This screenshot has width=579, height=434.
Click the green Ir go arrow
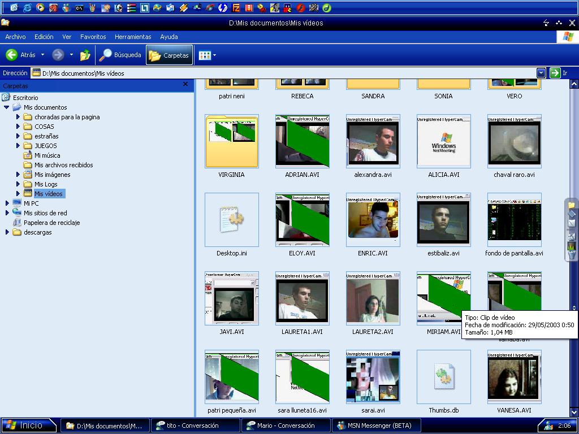pyautogui.click(x=555, y=73)
